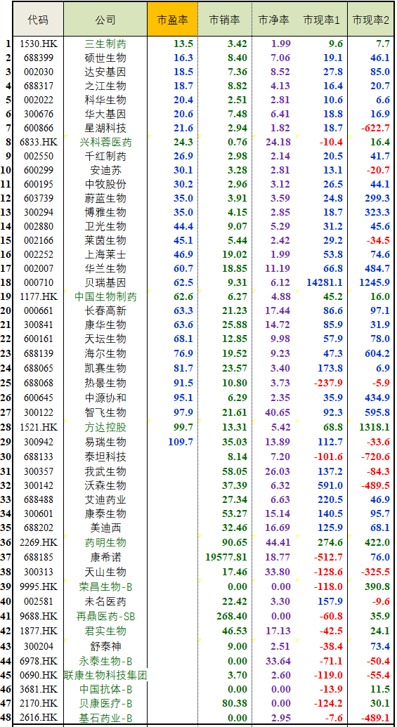The height and width of the screenshot is (727, 397).
Task: Click company 联康生物科技集团
Action: coord(105,675)
